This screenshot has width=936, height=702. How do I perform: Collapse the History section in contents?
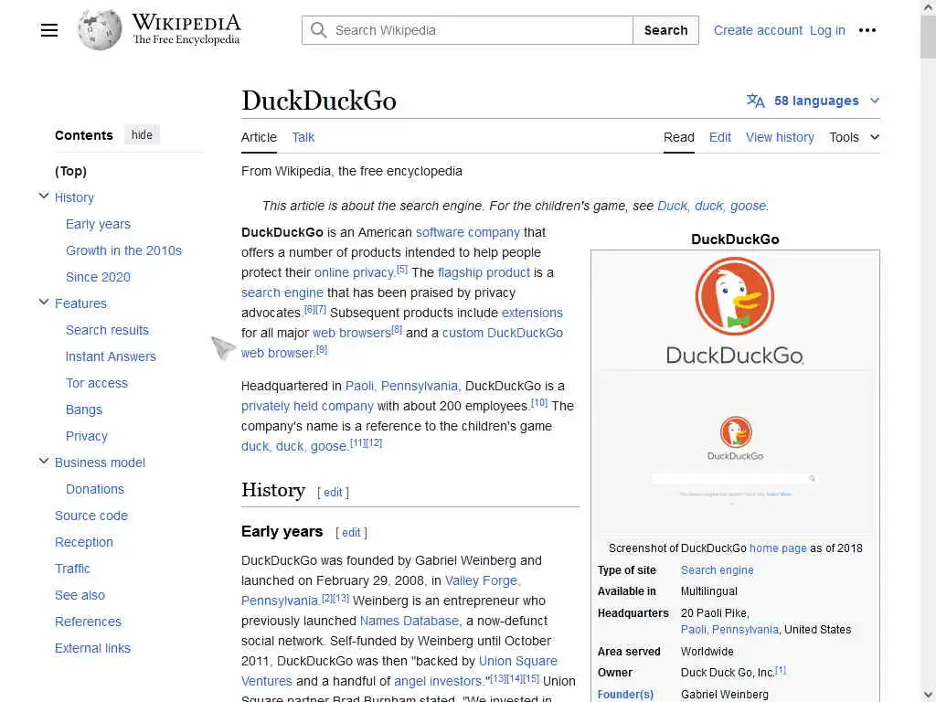coord(44,196)
